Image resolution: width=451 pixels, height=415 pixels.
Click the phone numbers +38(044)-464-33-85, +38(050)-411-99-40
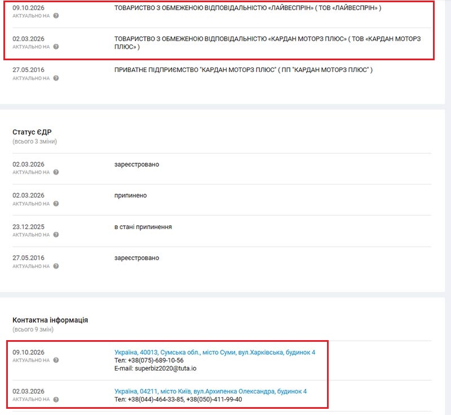click(185, 399)
